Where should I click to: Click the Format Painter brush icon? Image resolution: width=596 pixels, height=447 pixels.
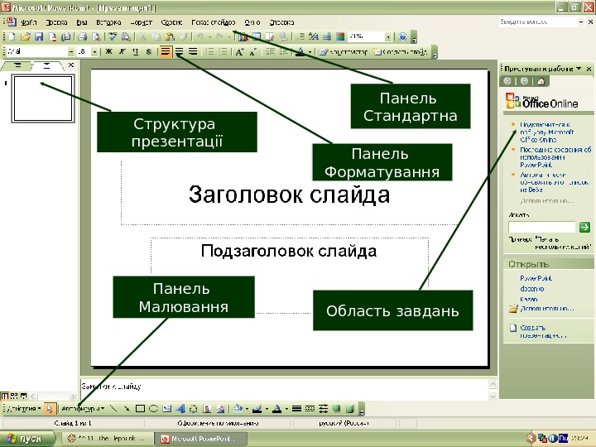pyautogui.click(x=183, y=36)
